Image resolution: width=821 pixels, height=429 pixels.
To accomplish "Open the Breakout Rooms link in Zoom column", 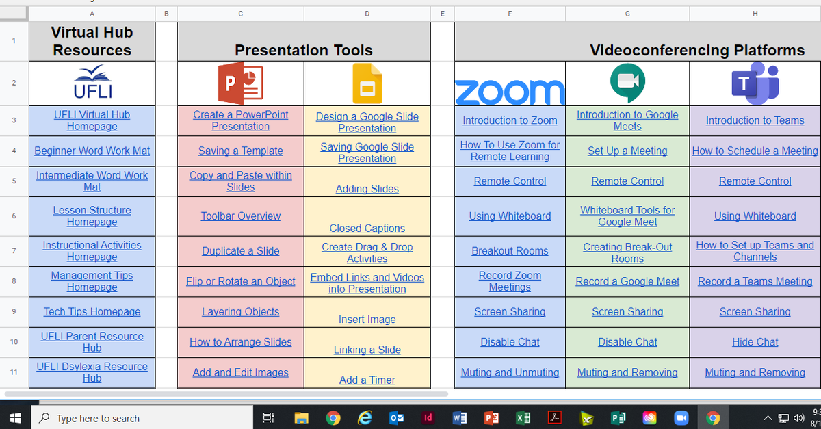I will [510, 250].
